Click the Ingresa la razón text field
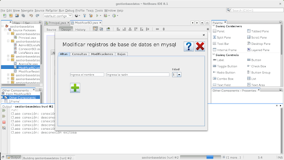 pyautogui.click(x=138, y=75)
